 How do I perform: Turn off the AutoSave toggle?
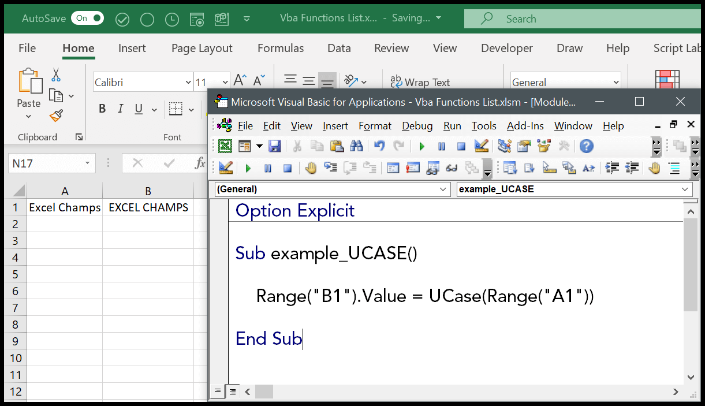(x=87, y=18)
